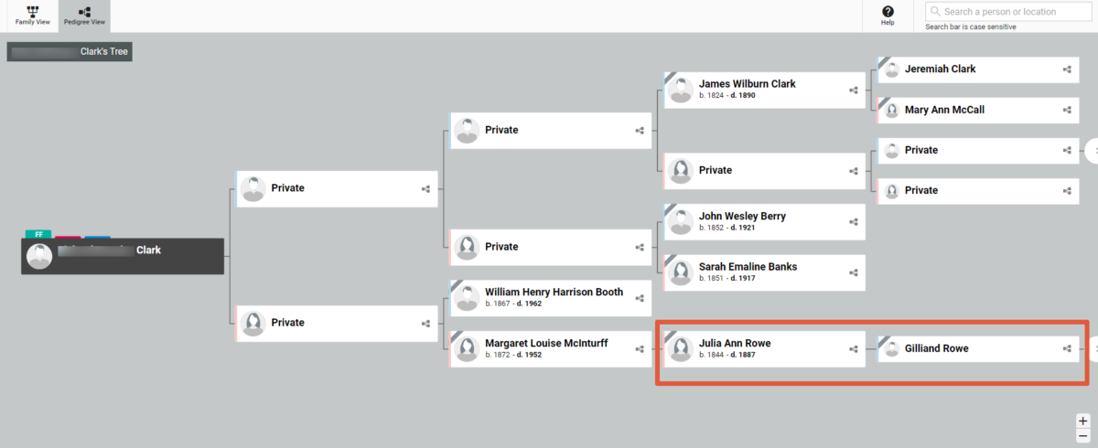Click tree icon on Mary Ann McCall card
The image size is (1098, 448).
point(1067,110)
